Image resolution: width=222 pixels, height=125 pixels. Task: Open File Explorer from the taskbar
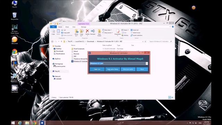27,123
